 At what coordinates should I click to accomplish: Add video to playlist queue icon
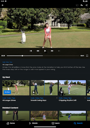point(82,5)
